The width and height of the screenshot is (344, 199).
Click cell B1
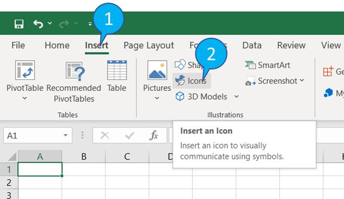pos(84,169)
